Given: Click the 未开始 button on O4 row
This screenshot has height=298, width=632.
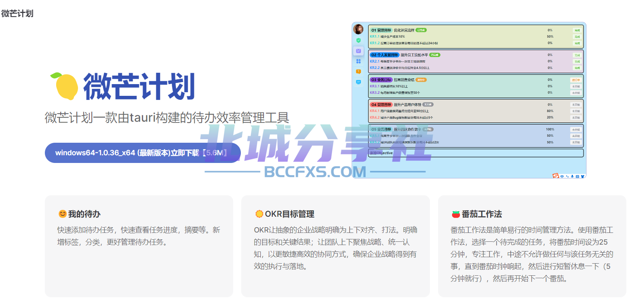Looking at the screenshot, I should (x=576, y=105).
